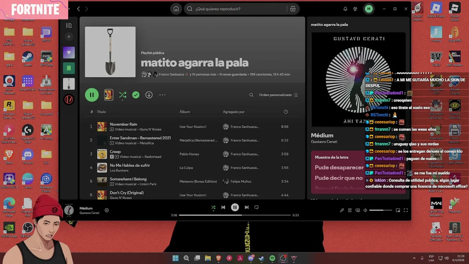Sort by Título column header
Viewport: 469px width, 264px height.
[x=101, y=112]
